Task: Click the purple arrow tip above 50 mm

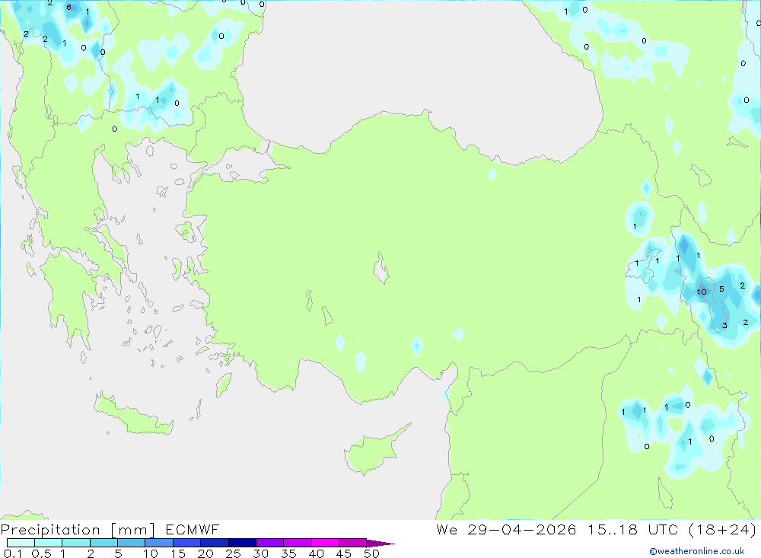Action: click(x=380, y=544)
